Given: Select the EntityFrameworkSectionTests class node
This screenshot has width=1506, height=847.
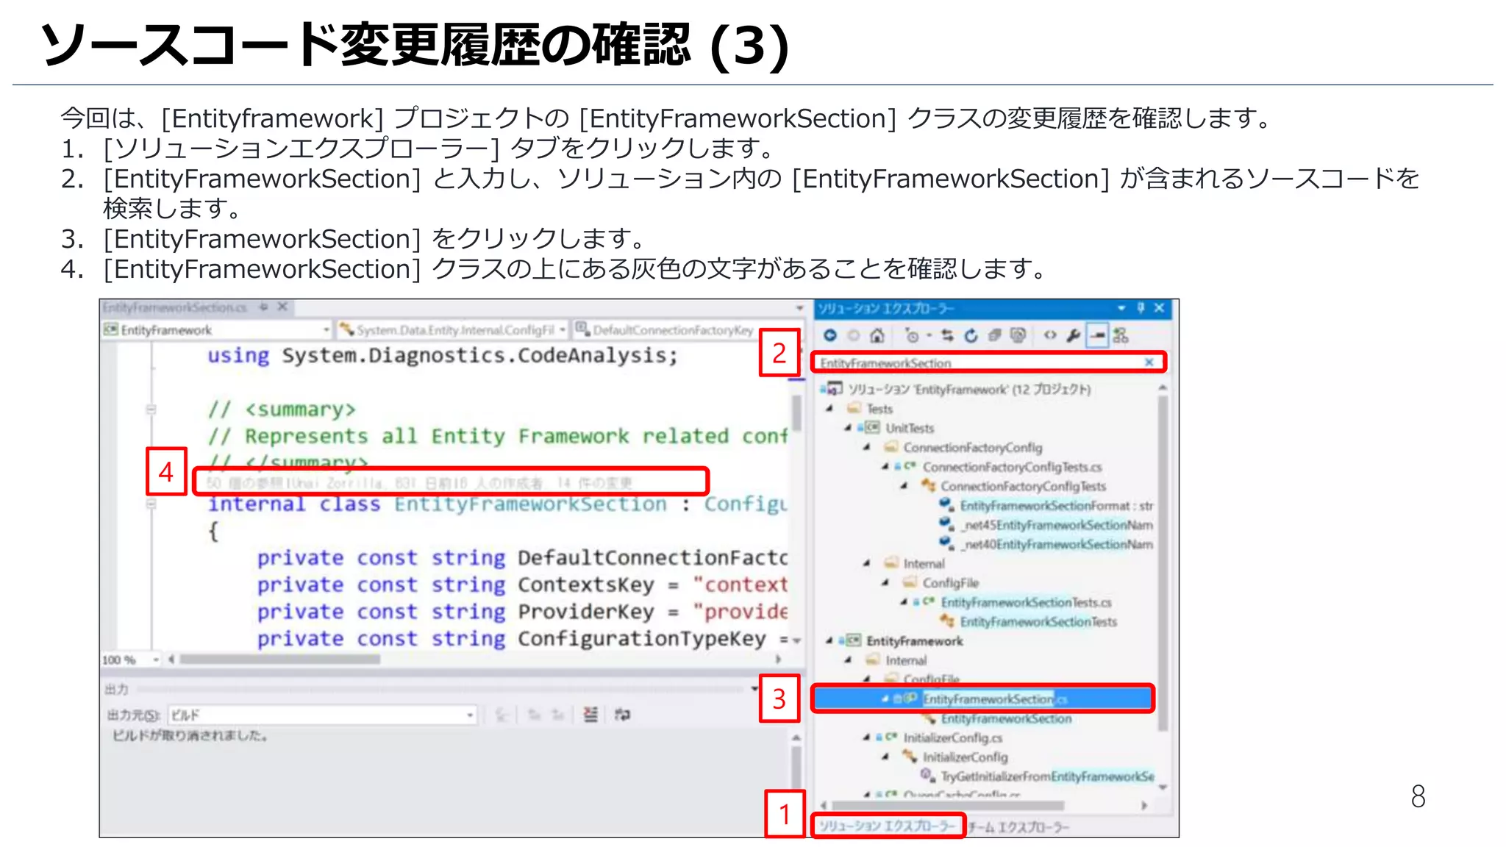Looking at the screenshot, I should click(x=1038, y=622).
